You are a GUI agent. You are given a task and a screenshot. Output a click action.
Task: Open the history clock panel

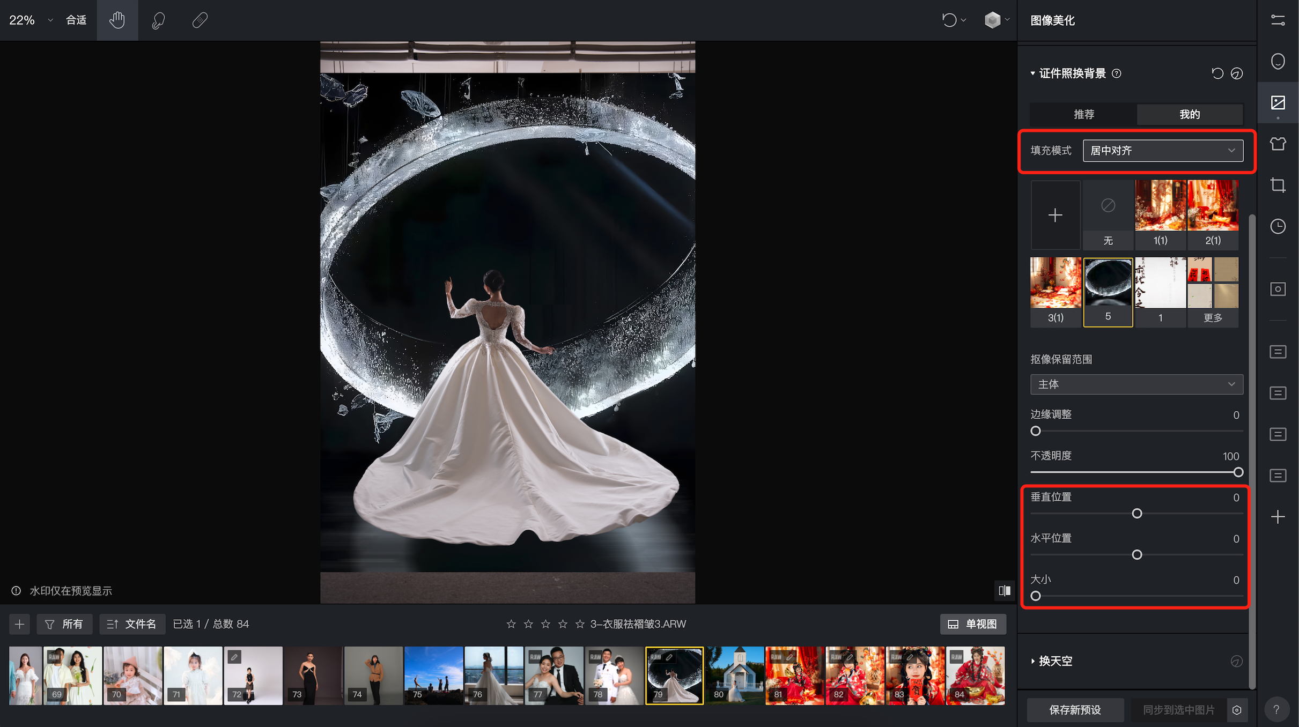click(x=1278, y=226)
